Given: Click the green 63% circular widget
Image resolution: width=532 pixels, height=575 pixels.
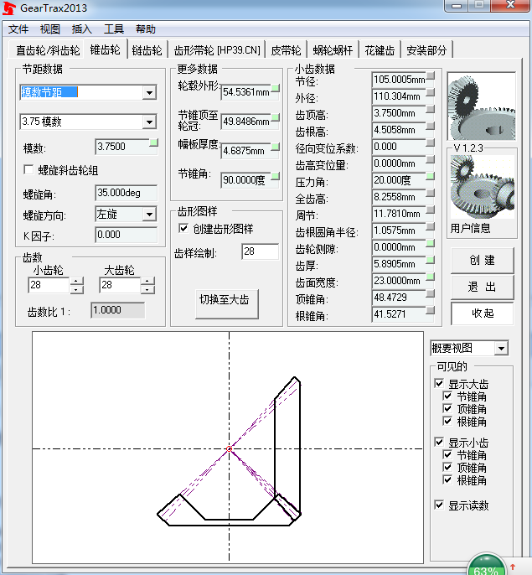Looking at the screenshot, I should coord(486,564).
